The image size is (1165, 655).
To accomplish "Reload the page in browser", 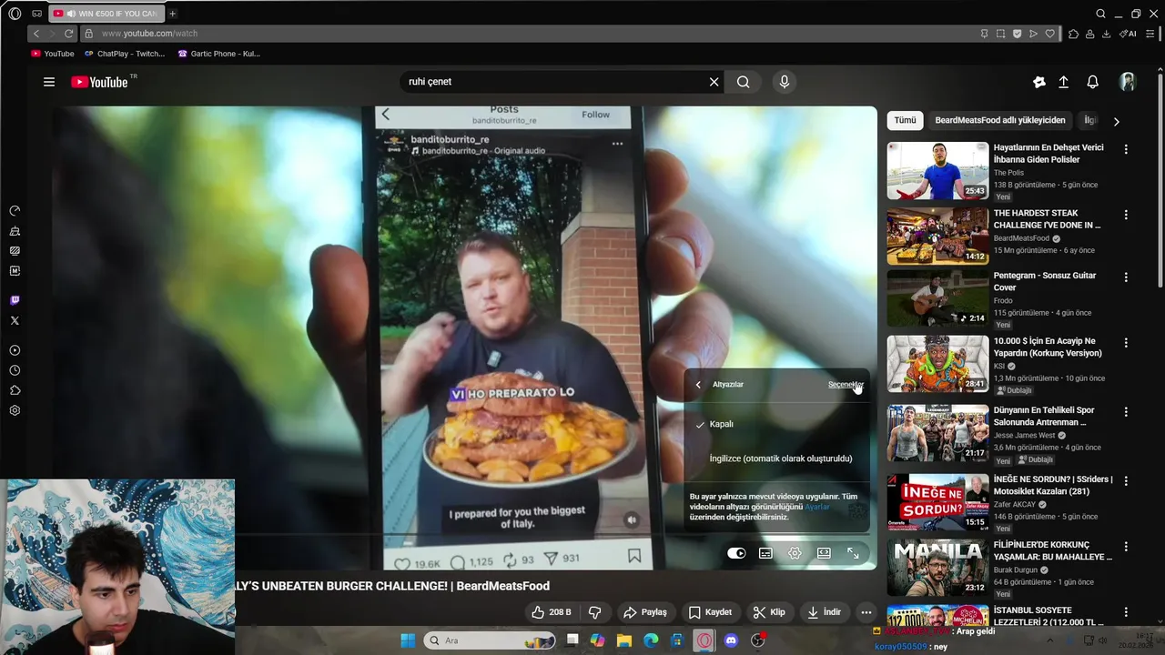I will click(68, 34).
